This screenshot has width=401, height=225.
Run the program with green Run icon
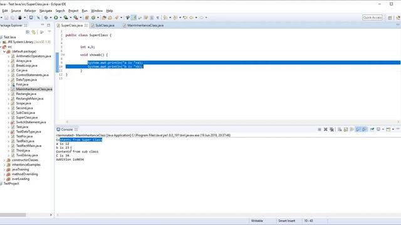[x=56, y=17]
